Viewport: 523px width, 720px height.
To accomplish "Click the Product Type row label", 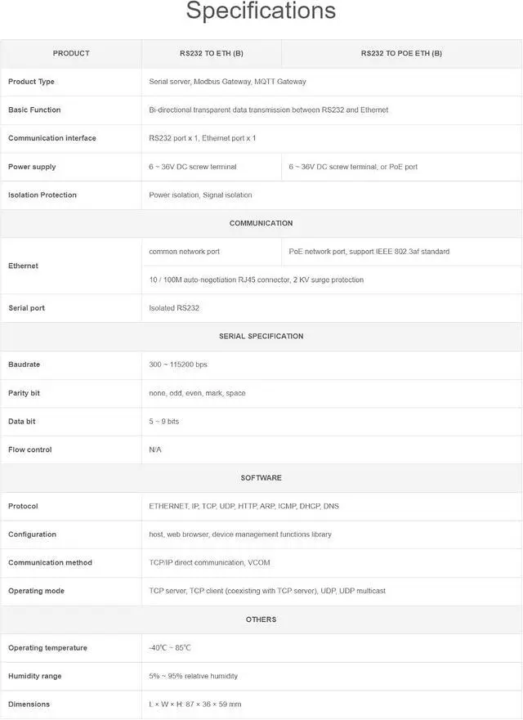I will [x=31, y=82].
